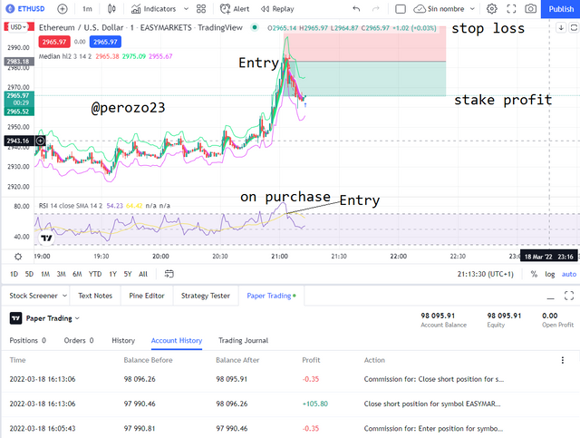Viewport: 580px width, 438px height.
Task: Switch to the Trading Journal tab
Action: pos(244,340)
